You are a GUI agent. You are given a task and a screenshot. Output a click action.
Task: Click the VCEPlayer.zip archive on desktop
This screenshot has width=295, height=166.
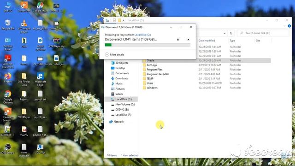click(56, 42)
